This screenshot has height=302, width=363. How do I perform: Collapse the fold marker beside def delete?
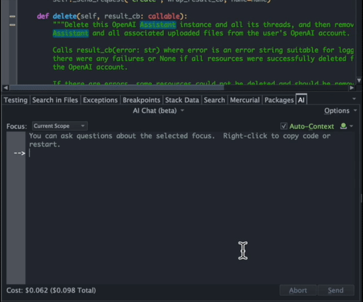coord(12,16)
